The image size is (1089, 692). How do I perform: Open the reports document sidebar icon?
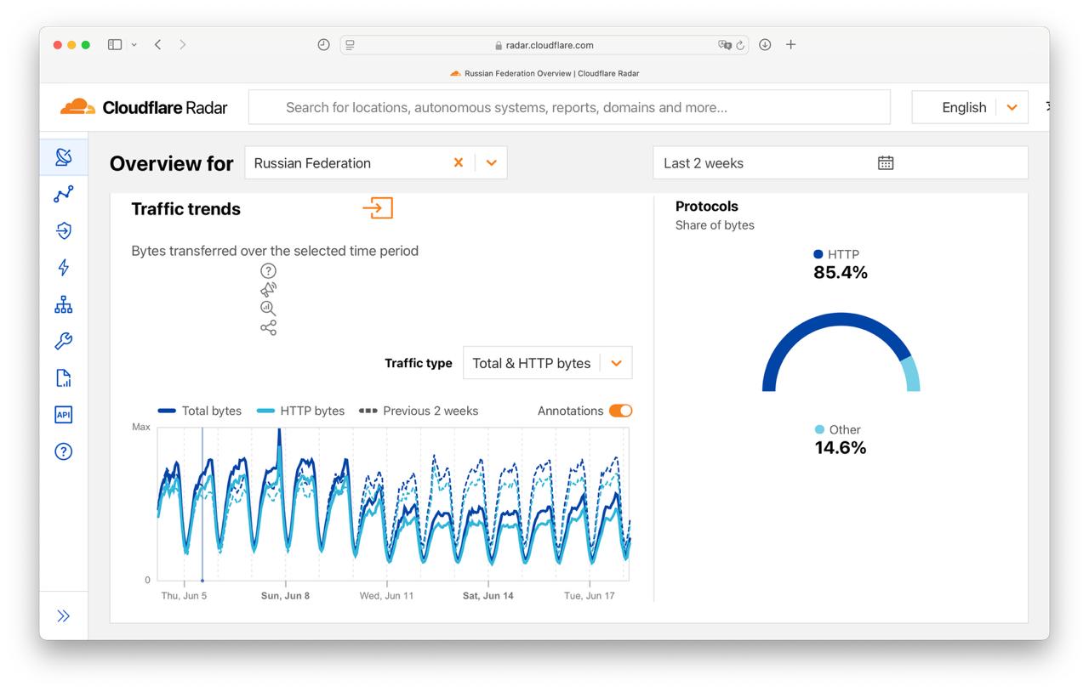pos(64,378)
